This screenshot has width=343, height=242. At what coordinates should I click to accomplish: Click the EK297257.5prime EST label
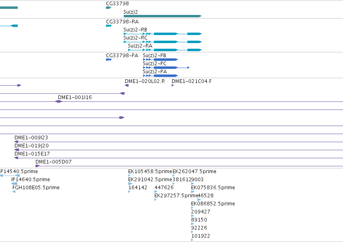176,196
